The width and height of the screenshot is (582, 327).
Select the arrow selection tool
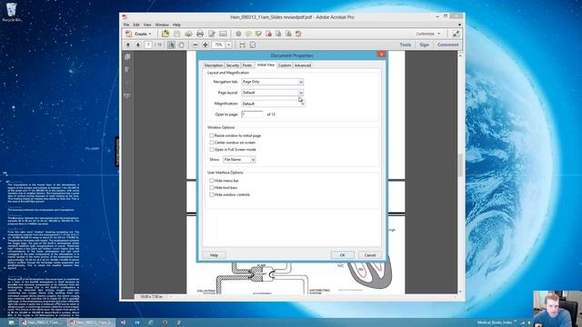tap(171, 45)
